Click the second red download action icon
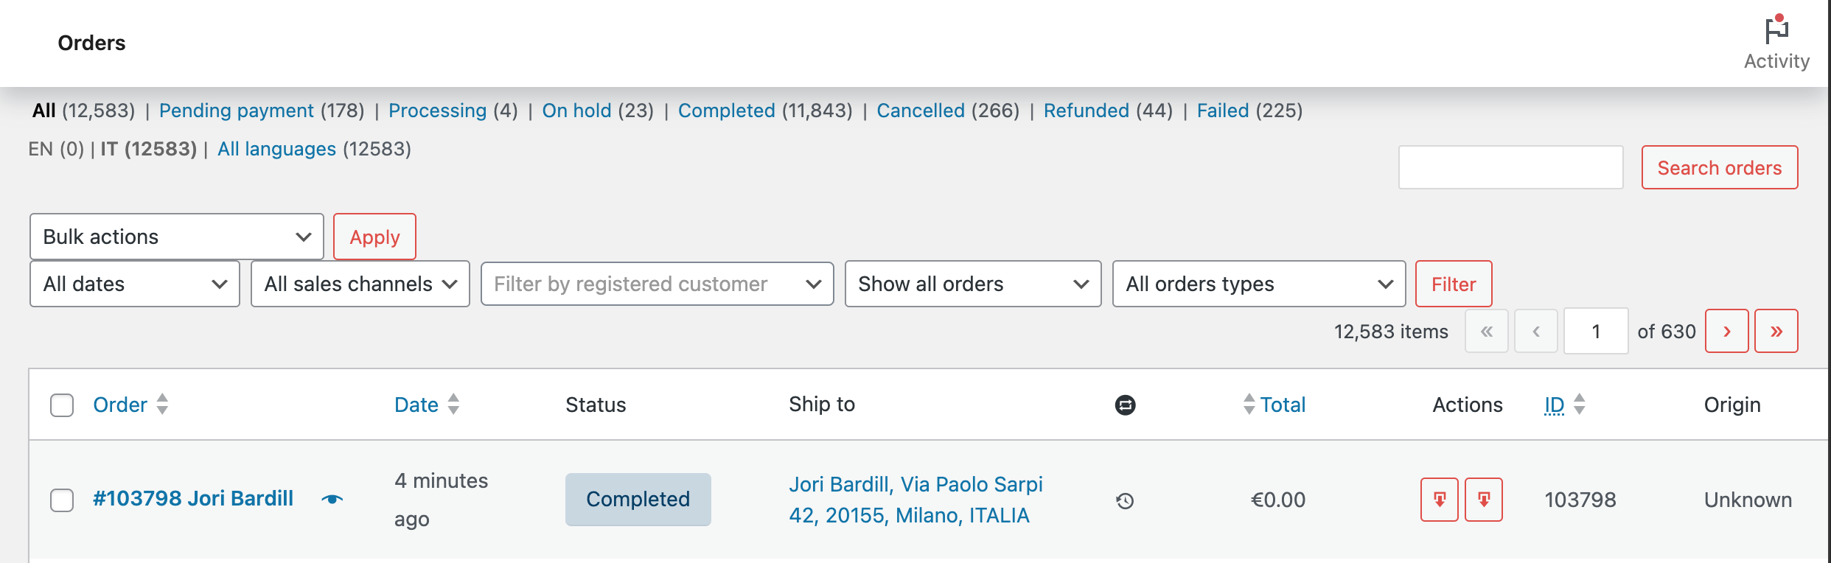The width and height of the screenshot is (1831, 563). (1484, 500)
